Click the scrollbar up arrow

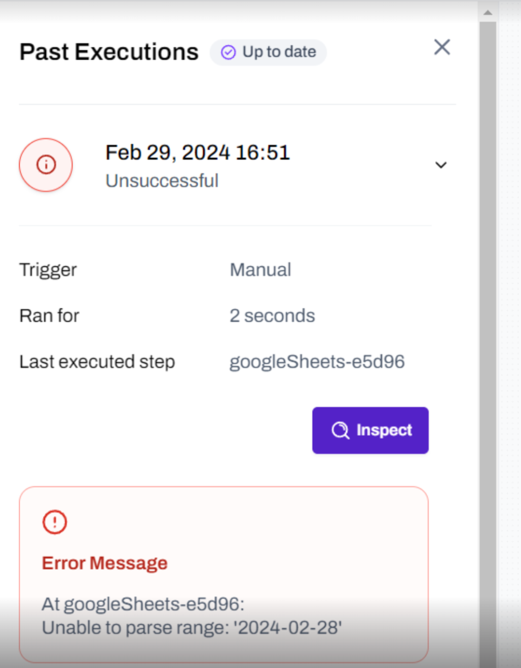[x=488, y=13]
